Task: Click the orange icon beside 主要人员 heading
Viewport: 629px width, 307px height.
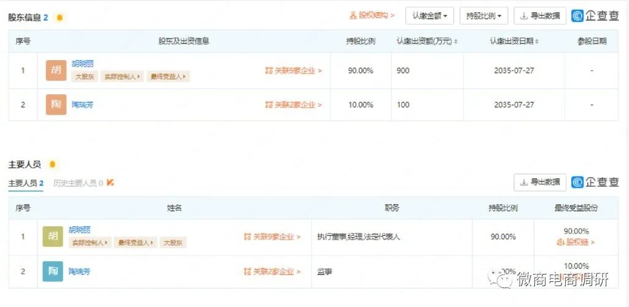Action: point(52,164)
